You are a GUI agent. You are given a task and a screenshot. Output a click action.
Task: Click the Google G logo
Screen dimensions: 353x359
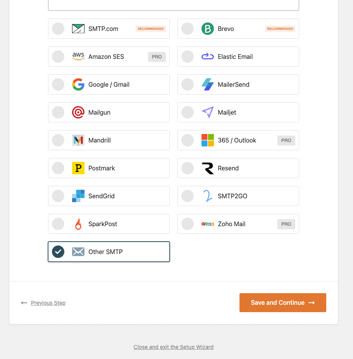[x=78, y=84]
